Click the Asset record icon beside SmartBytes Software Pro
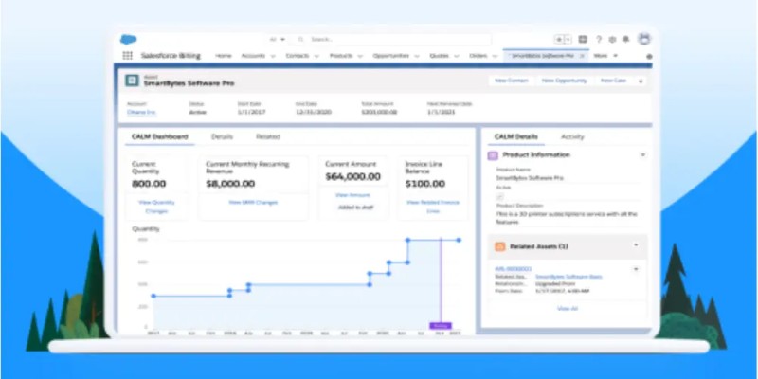 (x=132, y=81)
